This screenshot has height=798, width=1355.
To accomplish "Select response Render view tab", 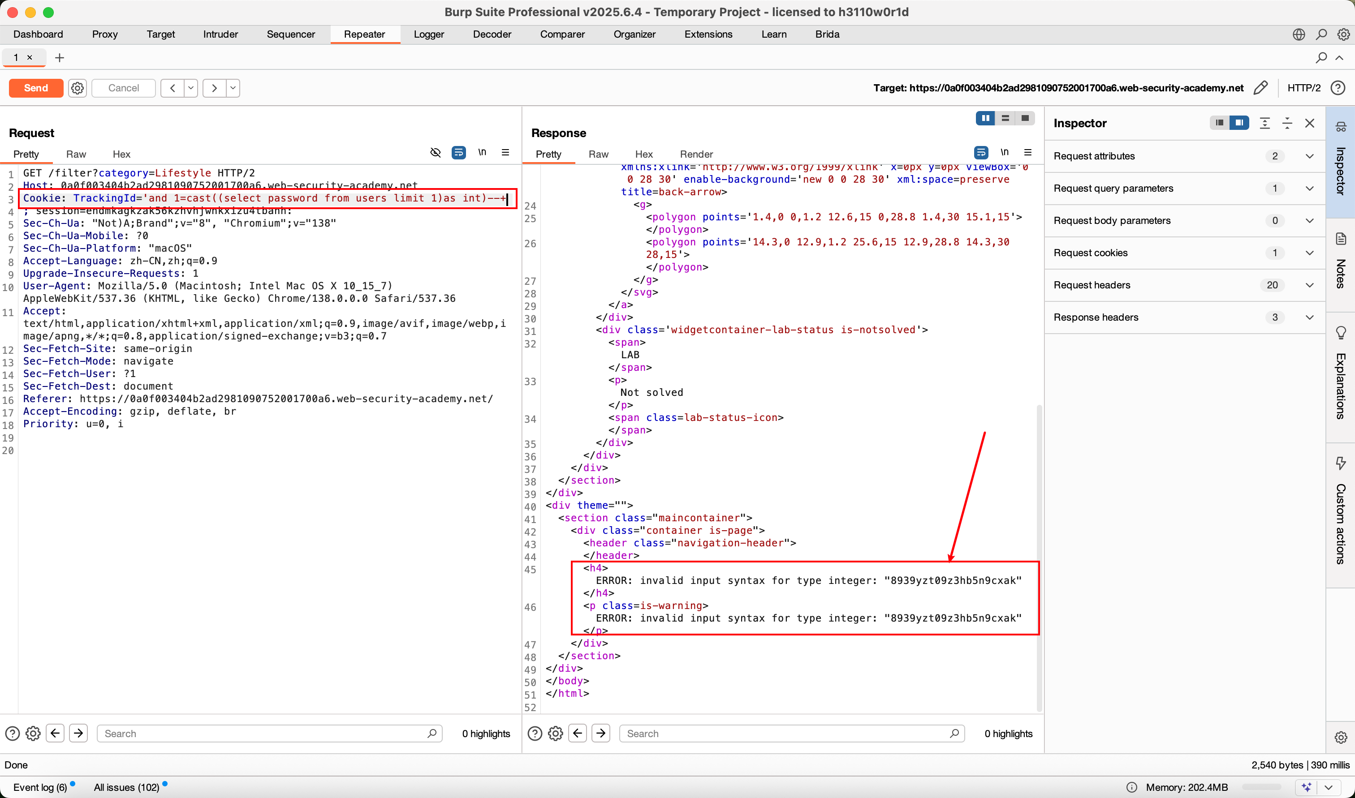I will (696, 154).
